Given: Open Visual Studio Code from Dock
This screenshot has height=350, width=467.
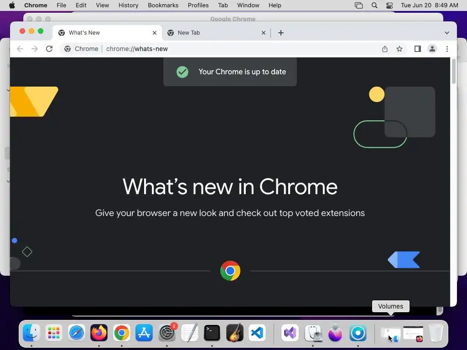Looking at the screenshot, I should tap(257, 333).
